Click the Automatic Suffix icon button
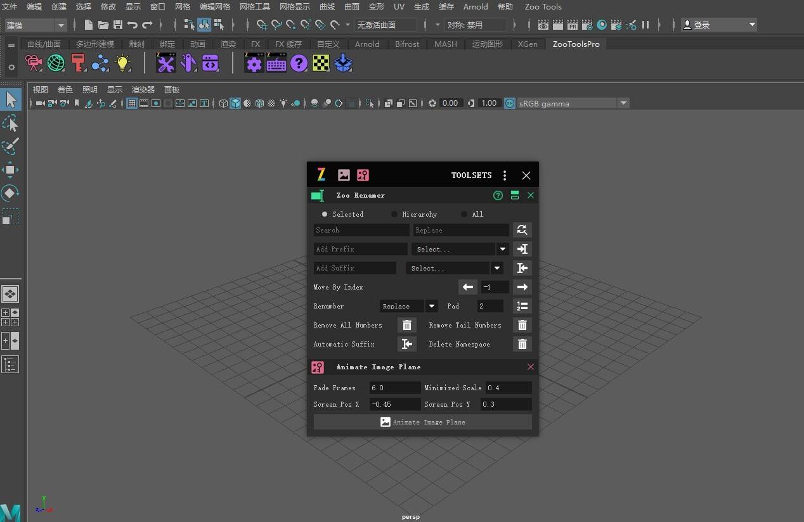The width and height of the screenshot is (804, 522). (406, 344)
